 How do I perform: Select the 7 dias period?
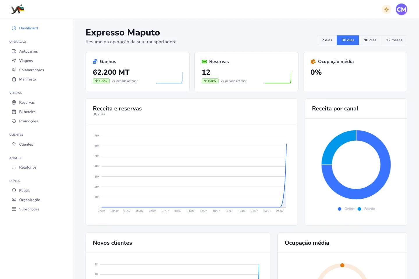click(327, 40)
